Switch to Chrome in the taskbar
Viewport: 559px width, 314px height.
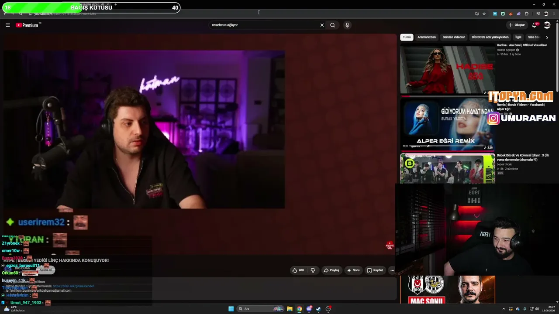299,309
